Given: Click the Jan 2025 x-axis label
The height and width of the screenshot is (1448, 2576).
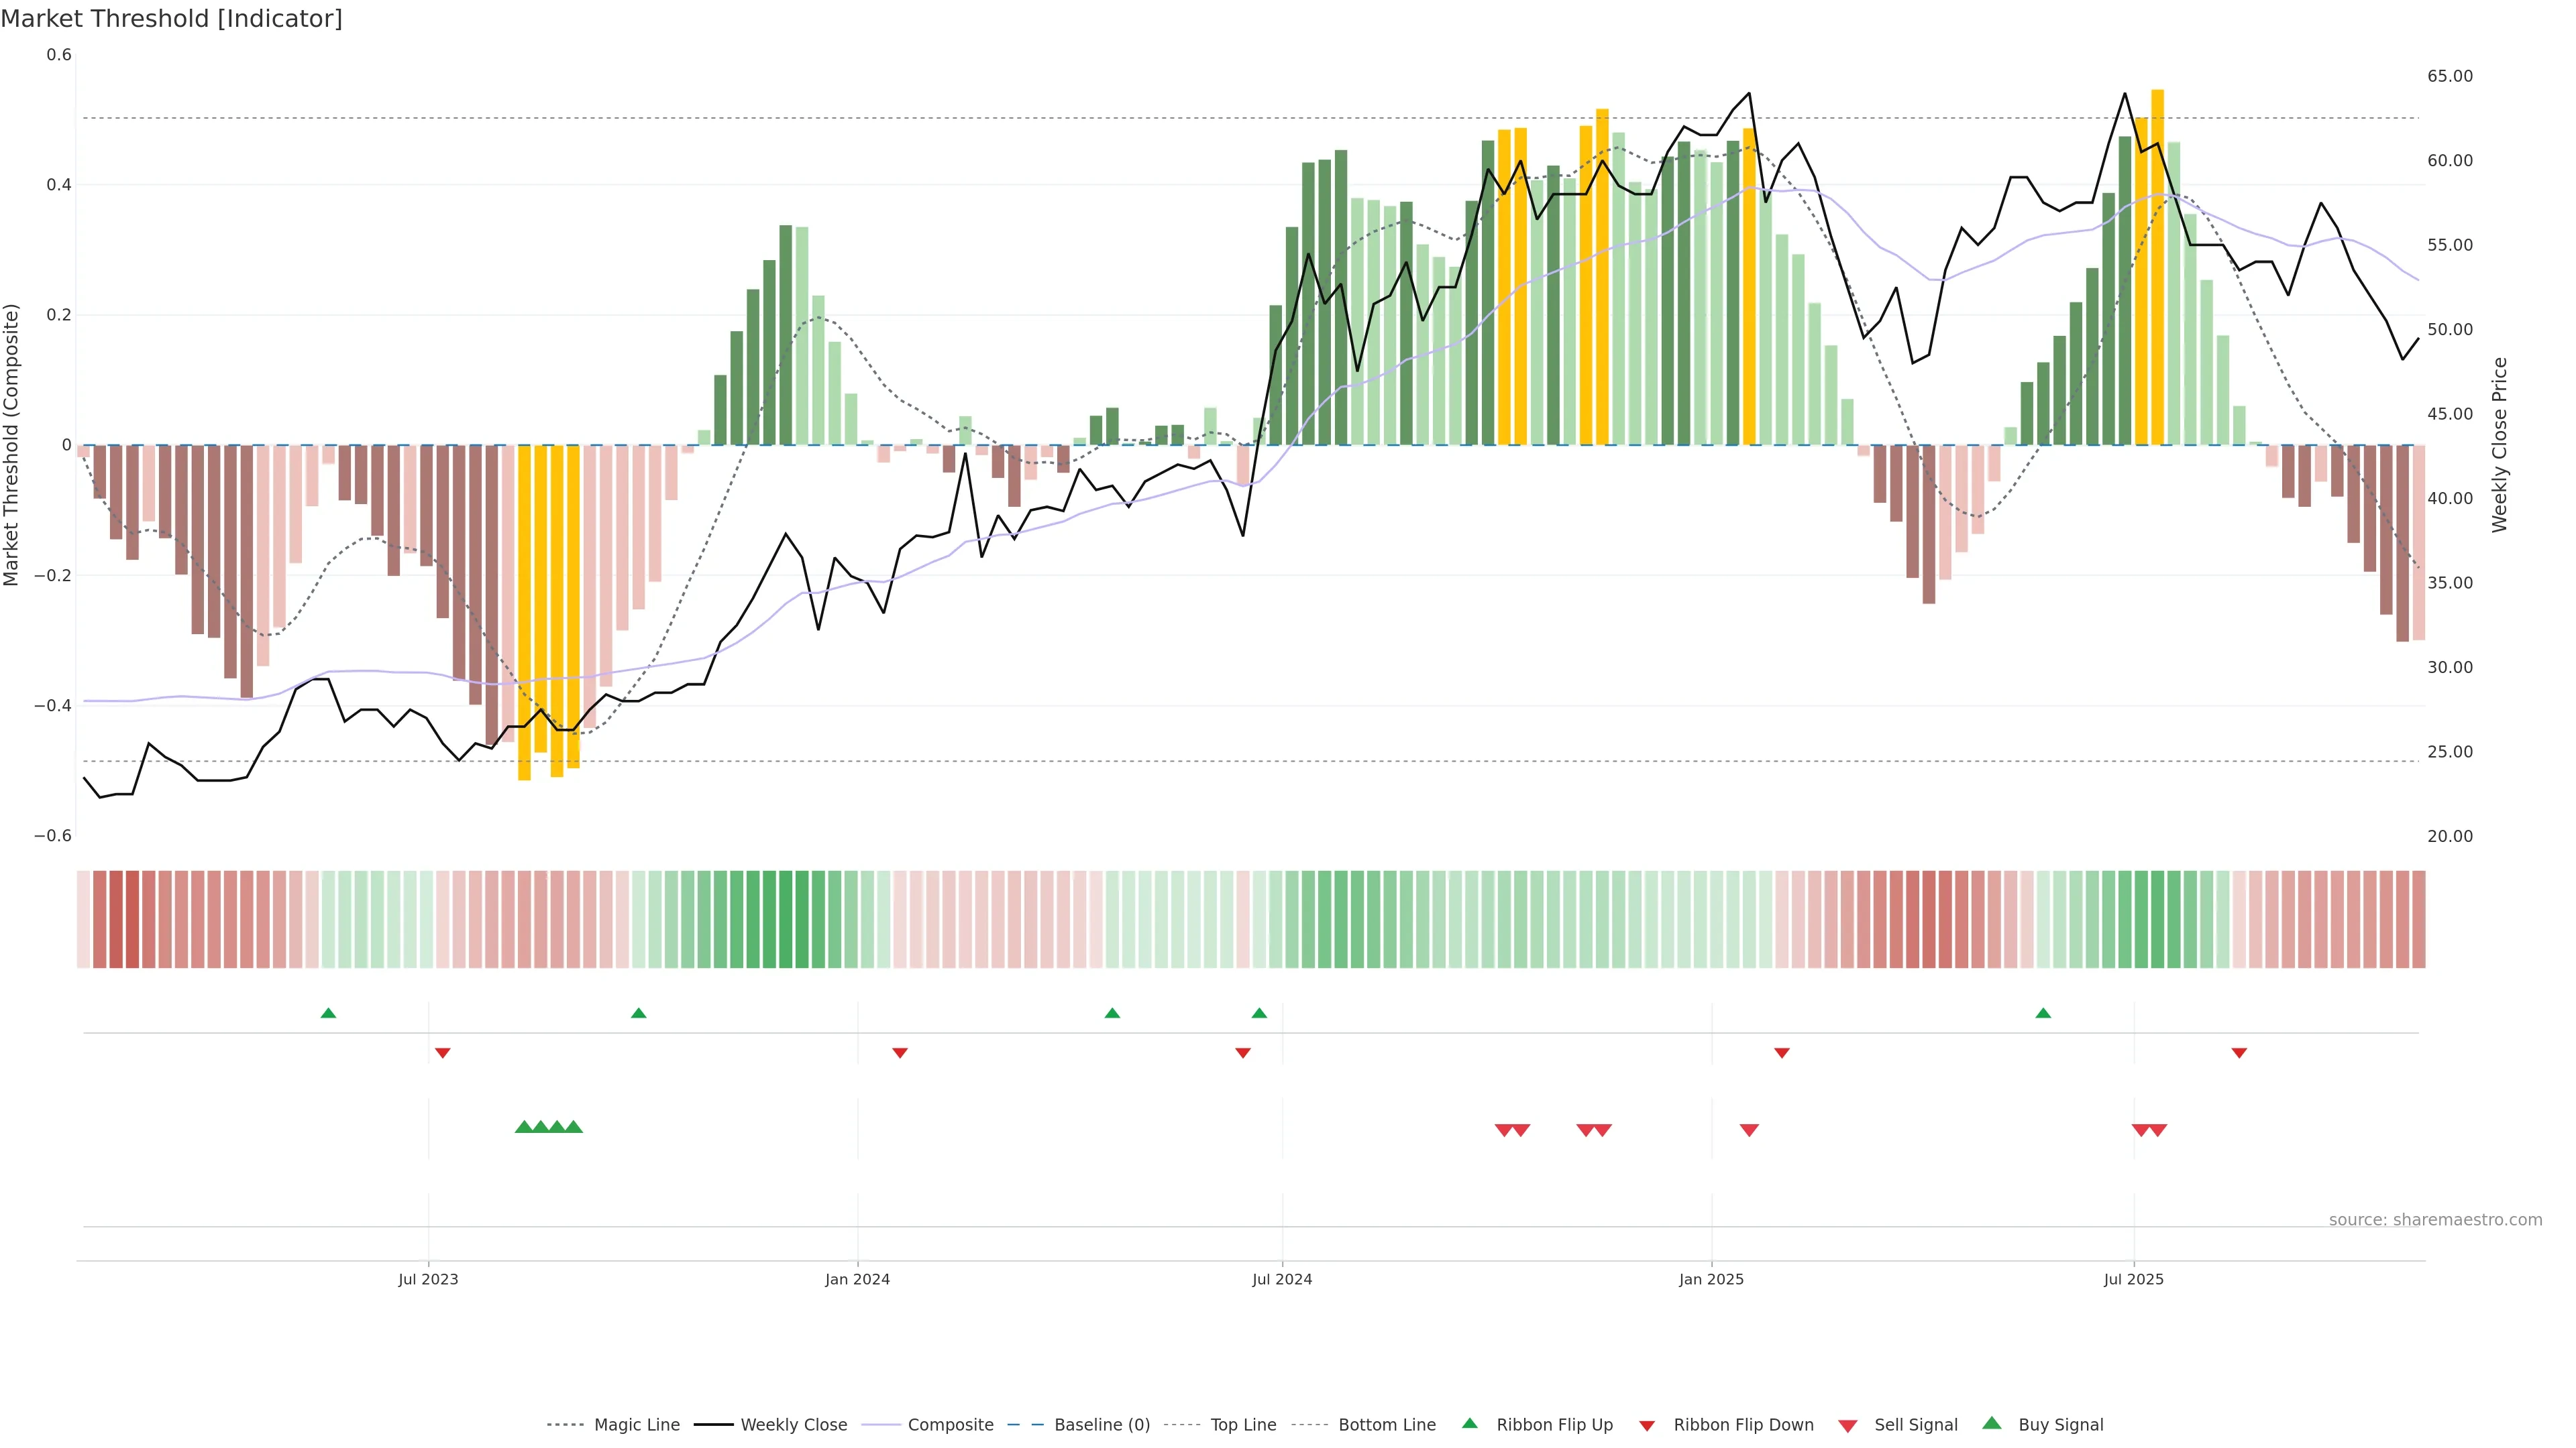Looking at the screenshot, I should 1711,1279.
